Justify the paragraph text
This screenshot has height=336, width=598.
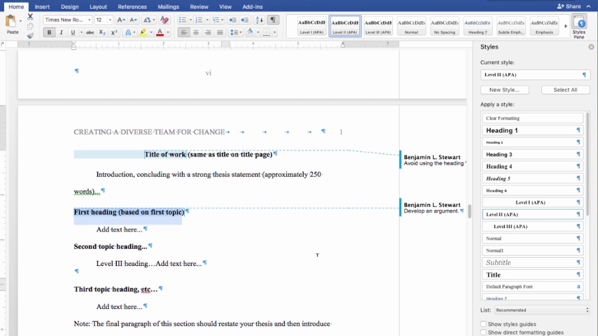pyautogui.click(x=220, y=33)
